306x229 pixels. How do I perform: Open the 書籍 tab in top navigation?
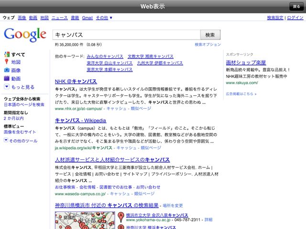pos(75,18)
